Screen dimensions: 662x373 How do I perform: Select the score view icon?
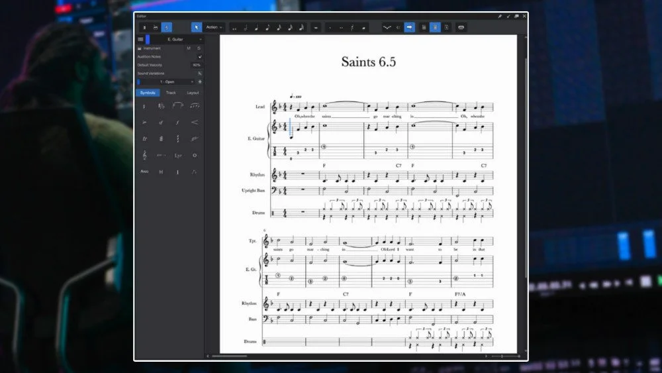166,27
